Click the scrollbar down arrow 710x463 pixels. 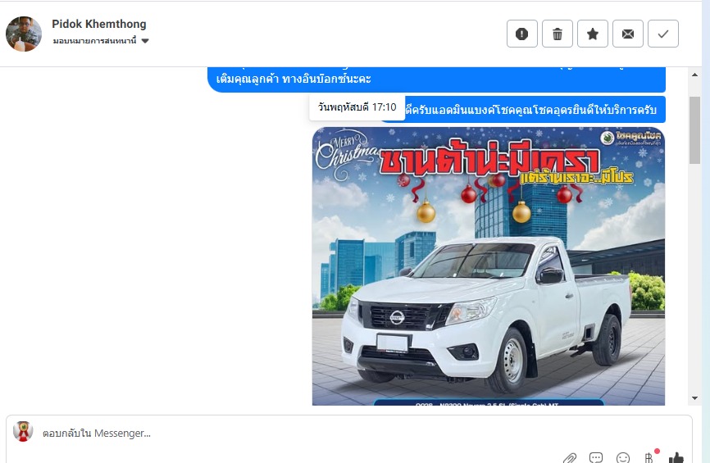[x=694, y=398]
